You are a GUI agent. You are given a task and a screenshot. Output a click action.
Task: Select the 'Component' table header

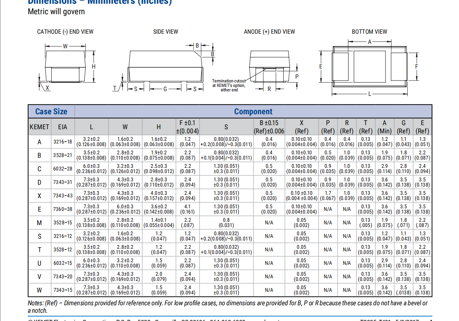(253, 112)
